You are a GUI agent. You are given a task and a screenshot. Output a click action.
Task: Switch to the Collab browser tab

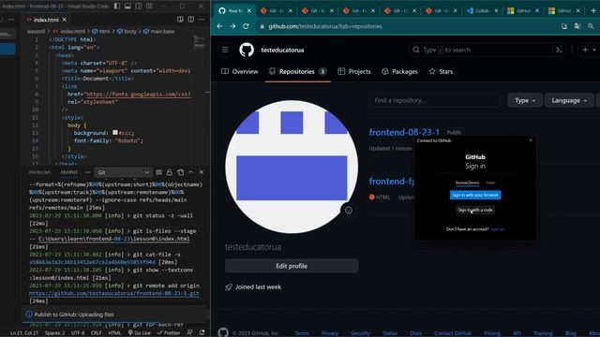click(483, 10)
